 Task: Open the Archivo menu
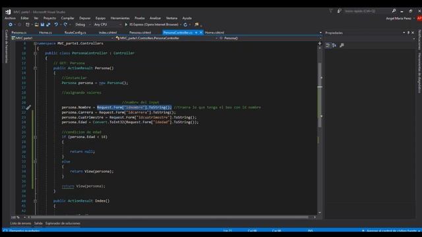(10, 18)
